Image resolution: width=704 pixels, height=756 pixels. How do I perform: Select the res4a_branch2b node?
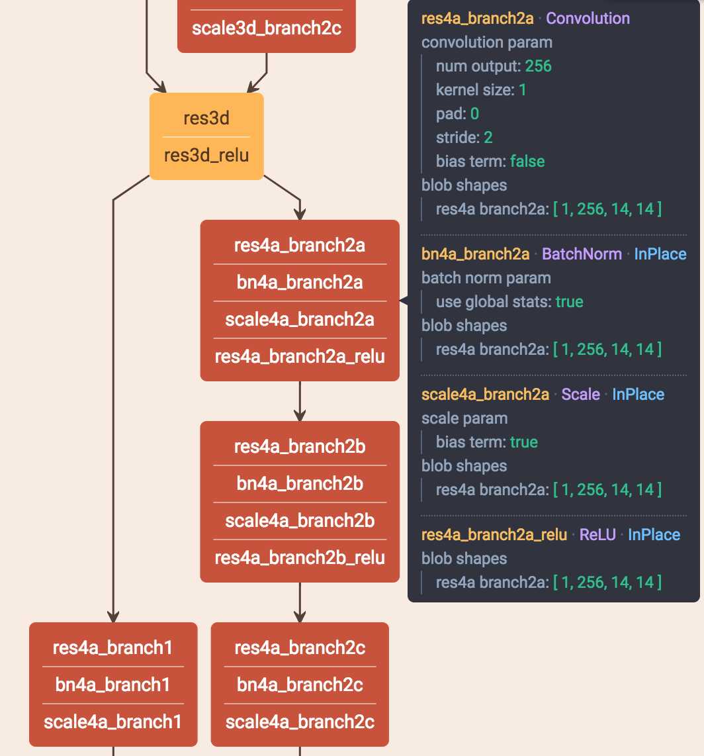point(300,446)
